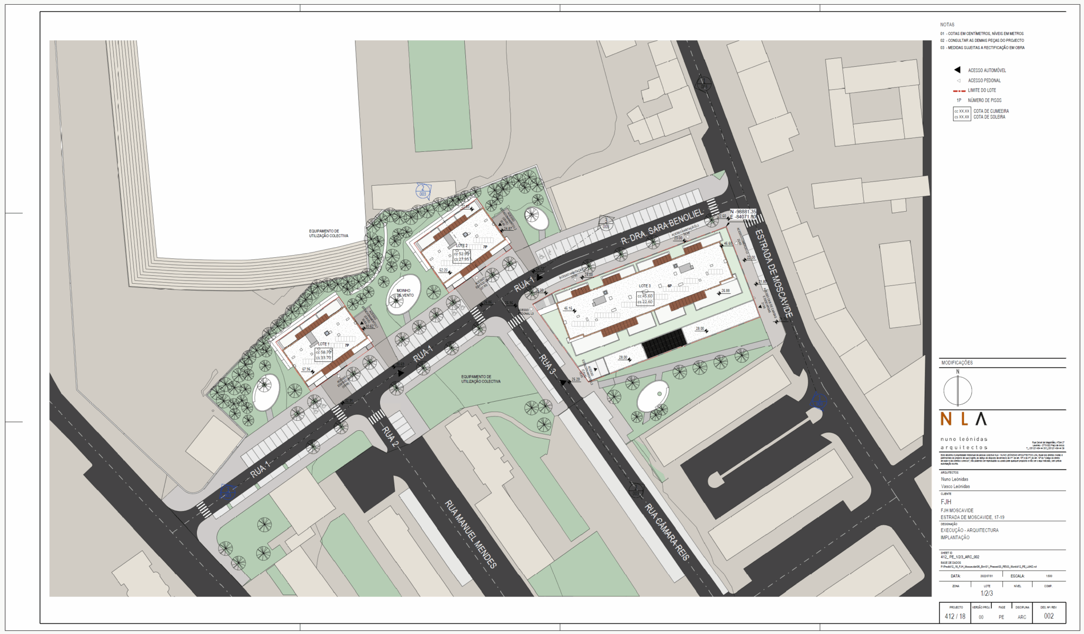Click the black solar panel array on Lote 3
1084x634 pixels.
click(664, 342)
